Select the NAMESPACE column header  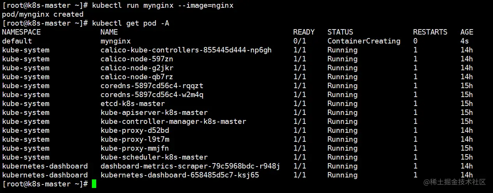point(21,32)
